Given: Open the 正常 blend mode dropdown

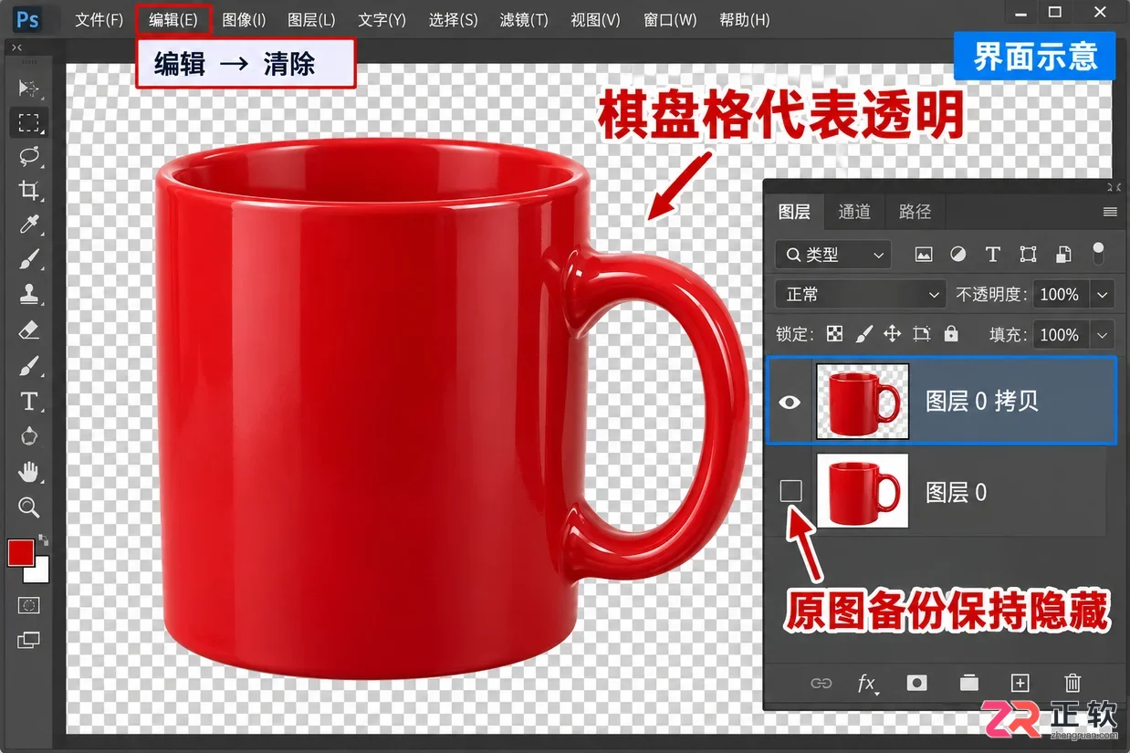Looking at the screenshot, I should (860, 295).
